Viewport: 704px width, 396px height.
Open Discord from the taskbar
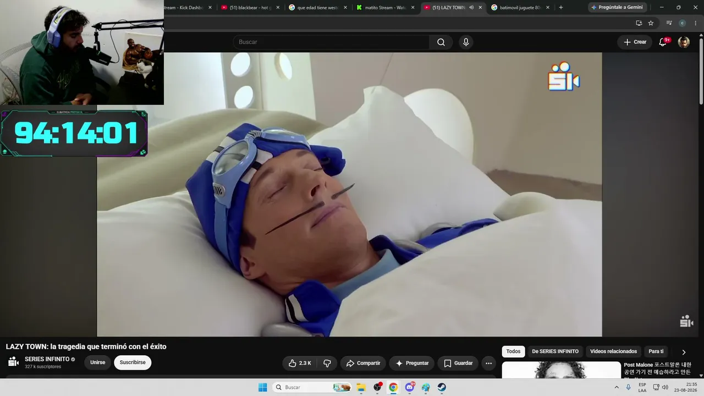pos(410,387)
